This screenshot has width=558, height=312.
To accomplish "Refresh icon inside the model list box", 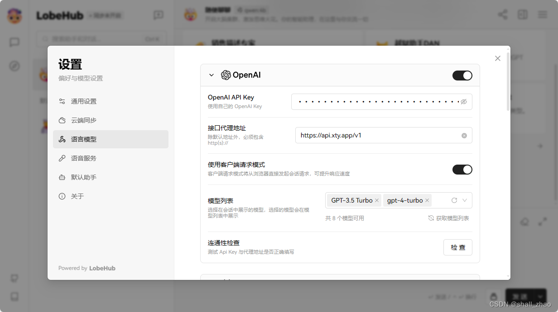I will coord(454,200).
